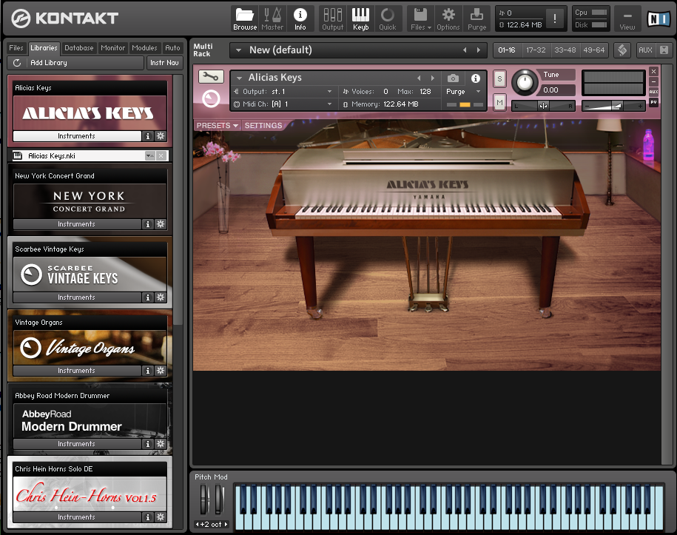Image resolution: width=677 pixels, height=535 pixels.
Task: Select previous instrument arrow in header
Action: coord(419,78)
